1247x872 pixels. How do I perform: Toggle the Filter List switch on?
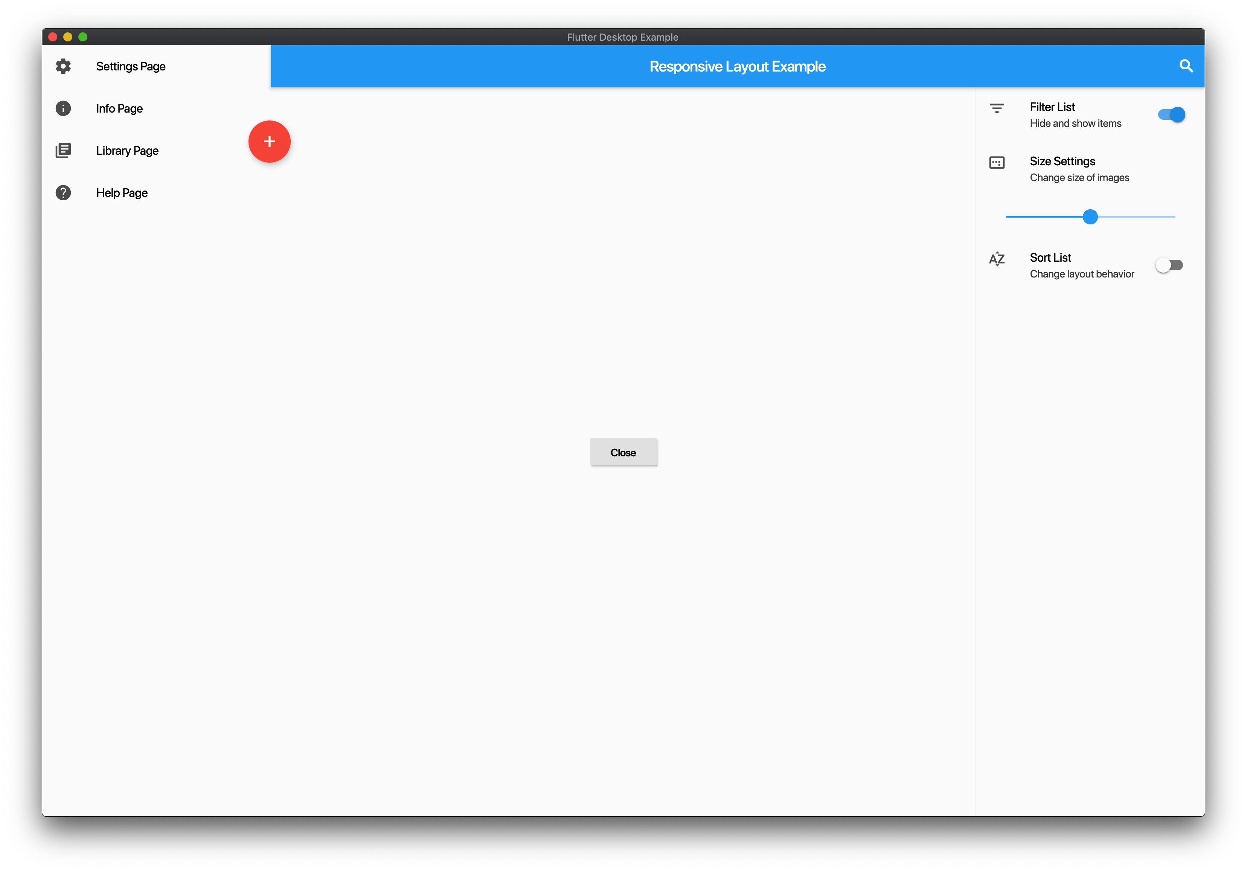(1171, 114)
